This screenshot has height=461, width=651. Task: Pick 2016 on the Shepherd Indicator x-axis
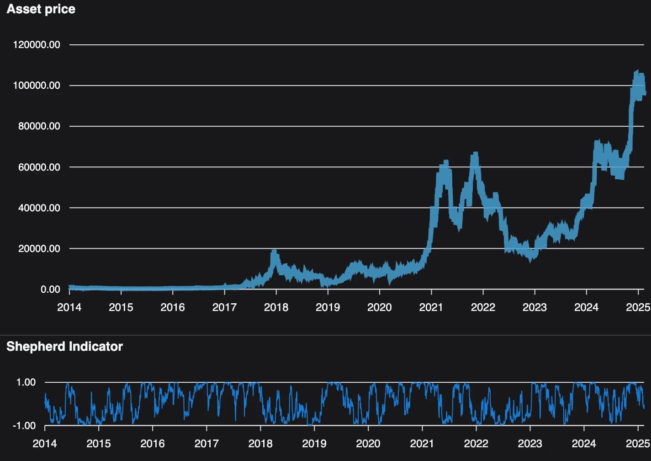click(153, 444)
